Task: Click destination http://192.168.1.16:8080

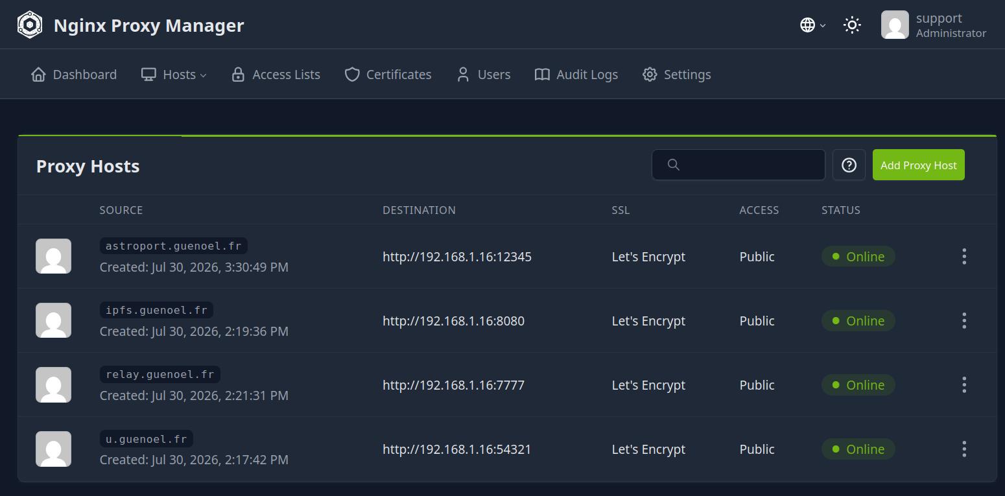Action: (x=453, y=321)
